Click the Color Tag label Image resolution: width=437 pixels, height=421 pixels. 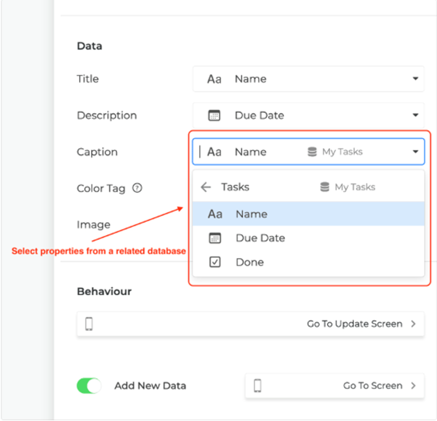tap(101, 189)
